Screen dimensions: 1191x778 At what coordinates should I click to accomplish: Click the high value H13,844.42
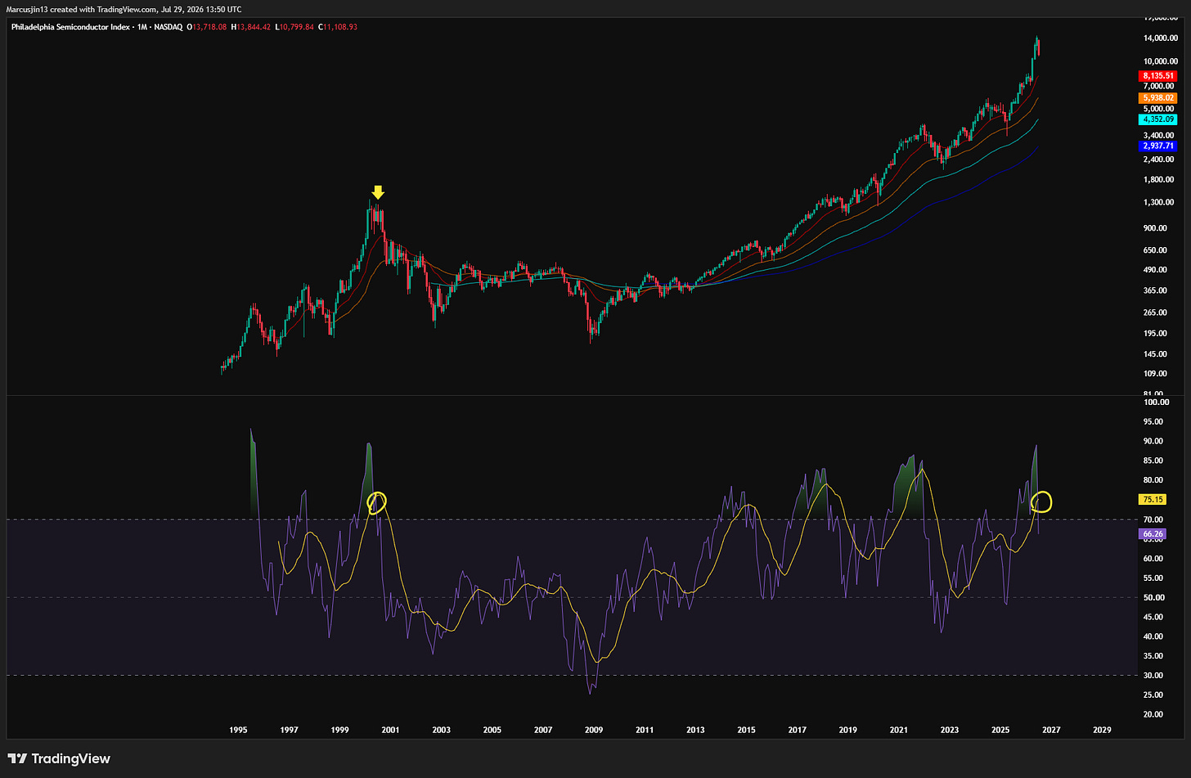point(253,27)
